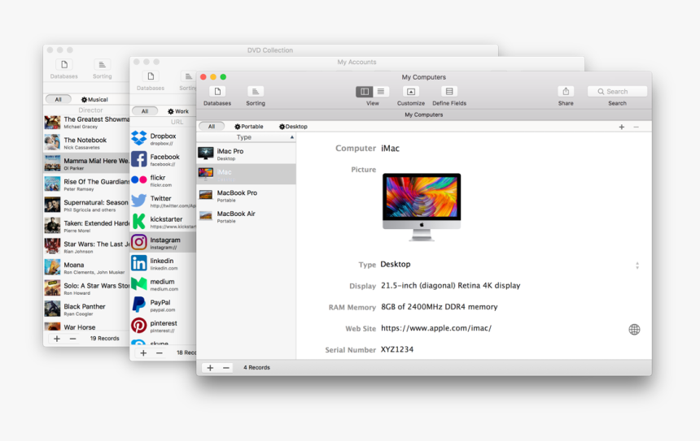This screenshot has height=441, width=700.
Task: Select All filter in DVD Collection
Action: tap(58, 99)
